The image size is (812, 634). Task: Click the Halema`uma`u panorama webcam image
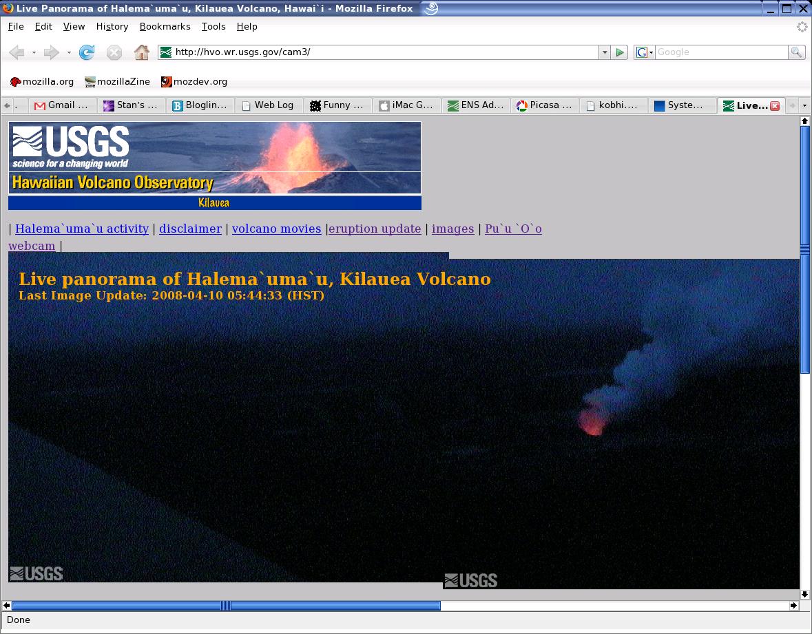404,420
